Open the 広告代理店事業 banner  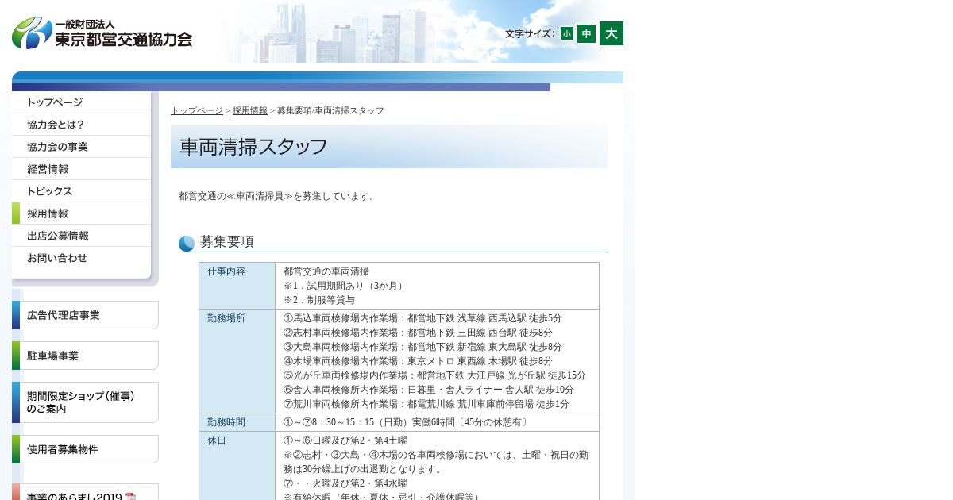85,315
